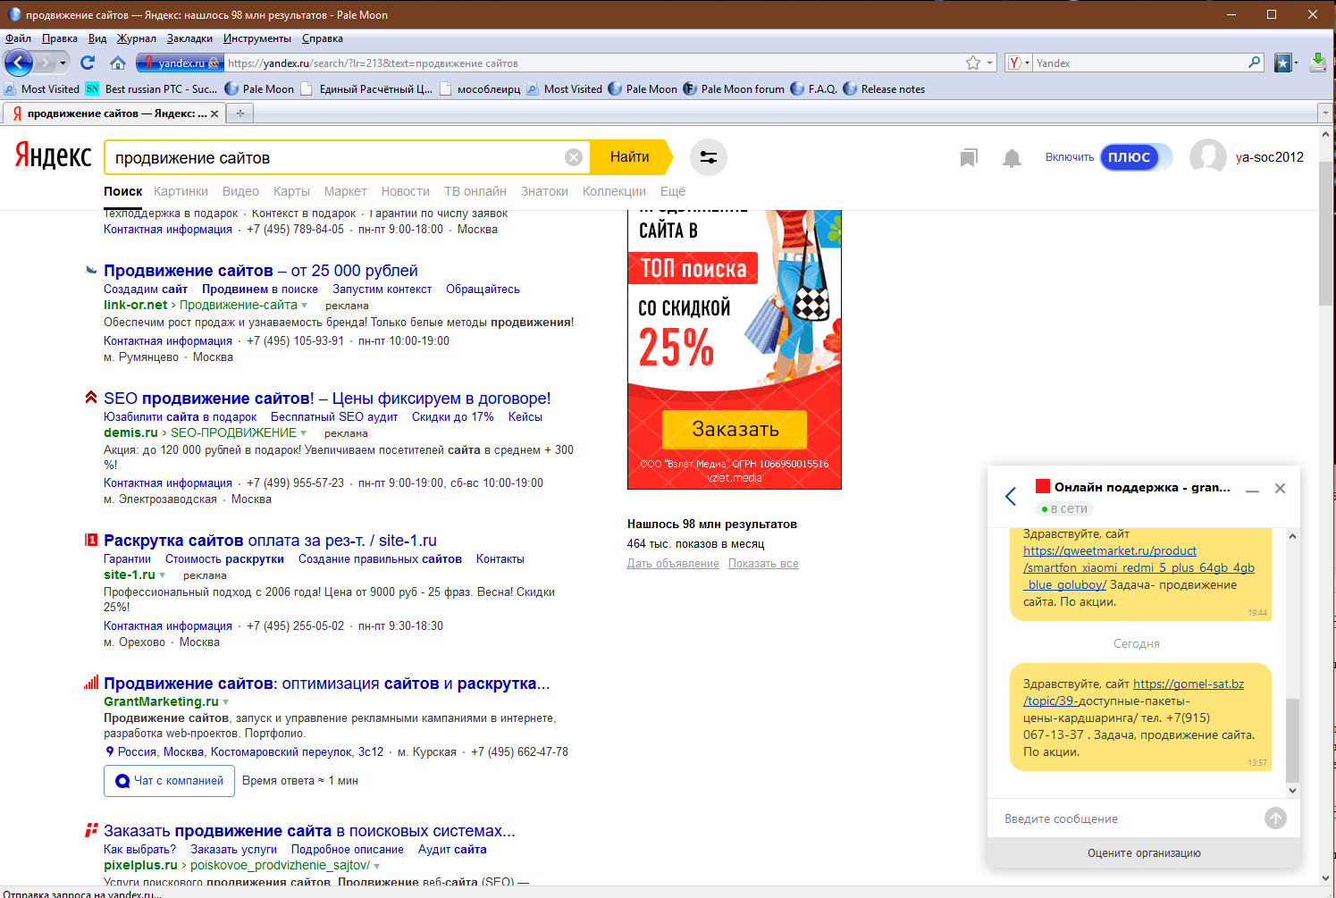Viewport: 1336px width, 898px height.
Task: Open the Закладки menu
Action: pyautogui.click(x=189, y=38)
